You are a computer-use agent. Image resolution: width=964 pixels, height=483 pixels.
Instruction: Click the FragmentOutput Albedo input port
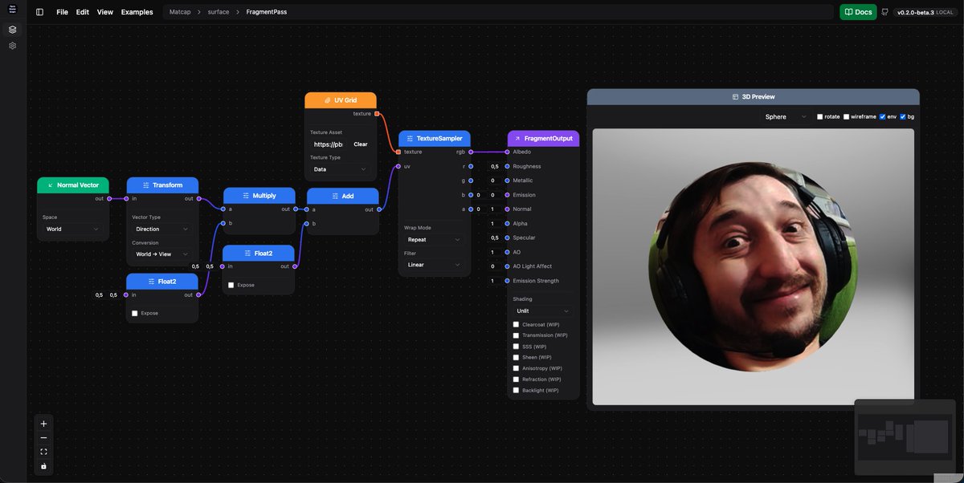coord(507,152)
